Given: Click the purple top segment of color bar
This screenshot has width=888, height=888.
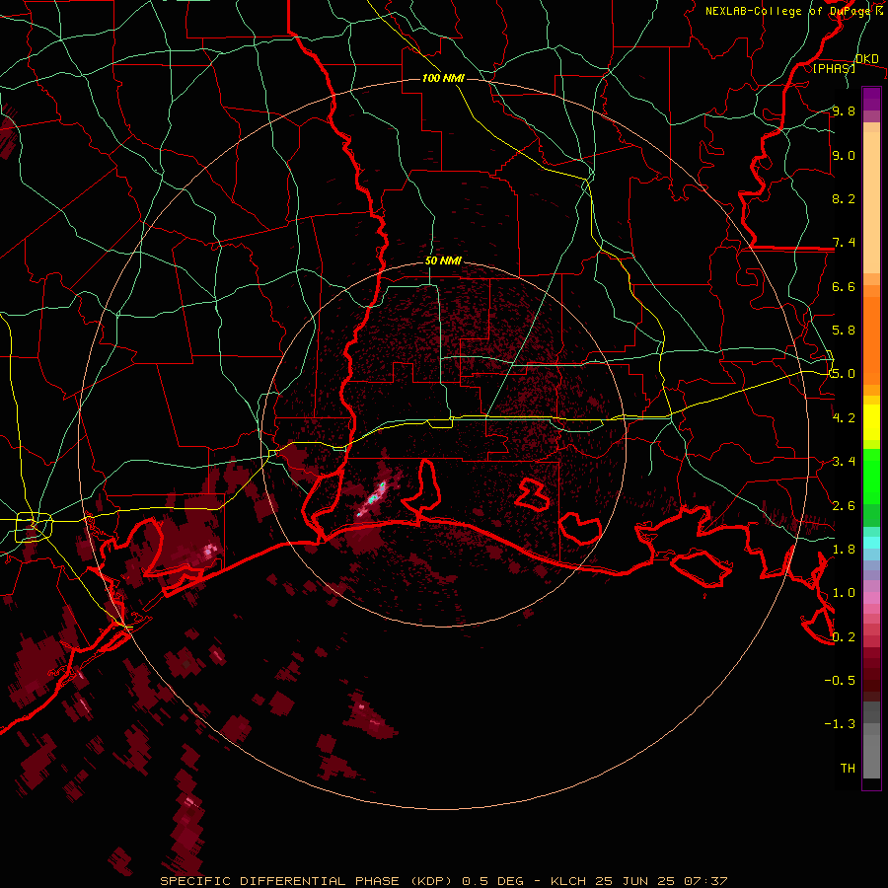Looking at the screenshot, I should [871, 99].
